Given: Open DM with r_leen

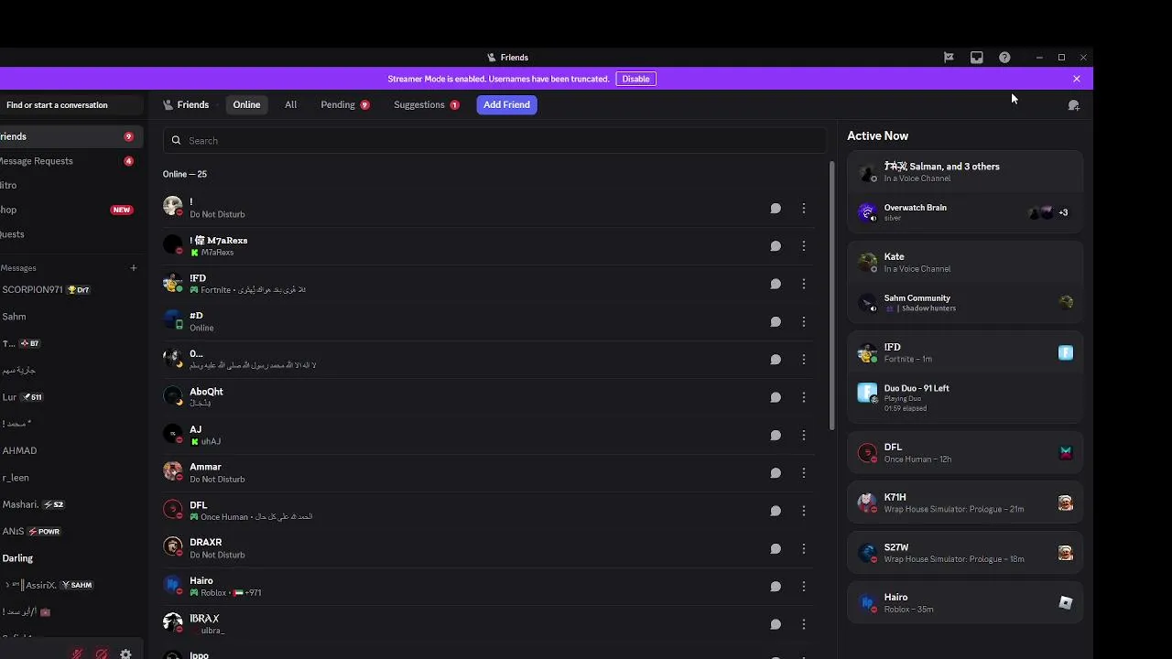Looking at the screenshot, I should click(x=70, y=478).
